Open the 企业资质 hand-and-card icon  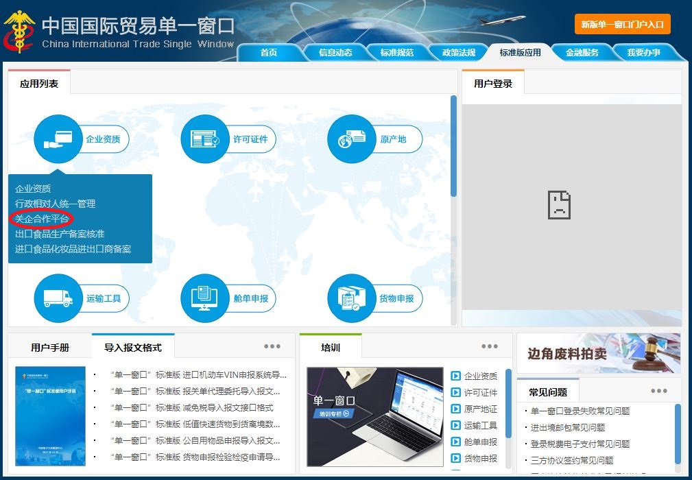click(58, 139)
